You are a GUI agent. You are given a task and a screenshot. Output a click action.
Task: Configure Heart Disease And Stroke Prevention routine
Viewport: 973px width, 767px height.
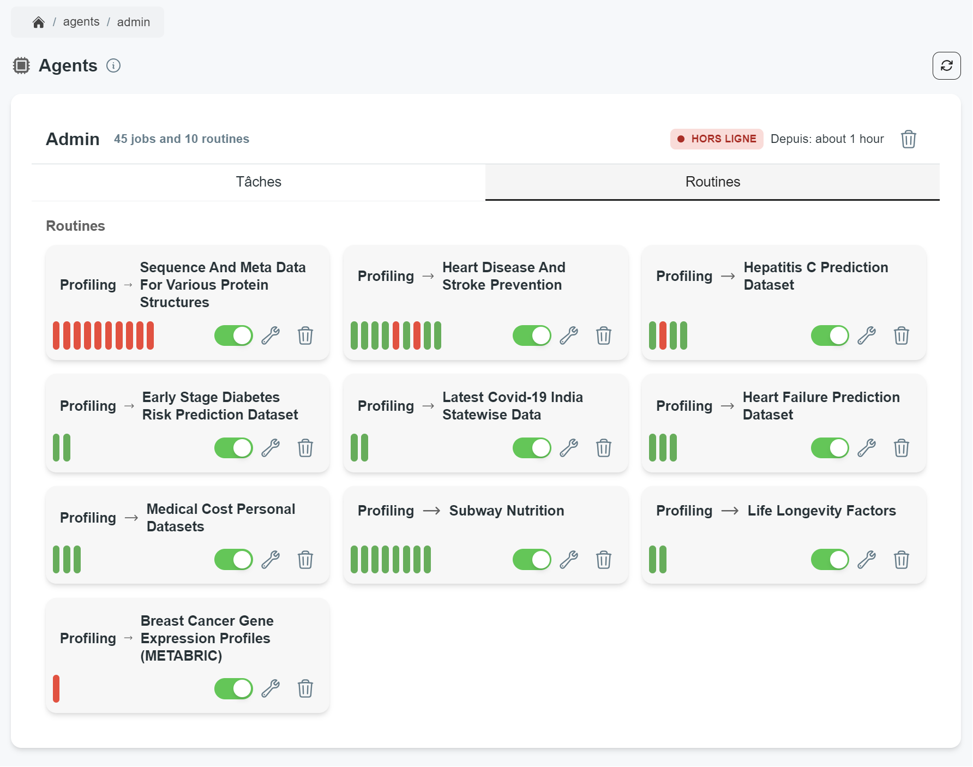pyautogui.click(x=569, y=335)
